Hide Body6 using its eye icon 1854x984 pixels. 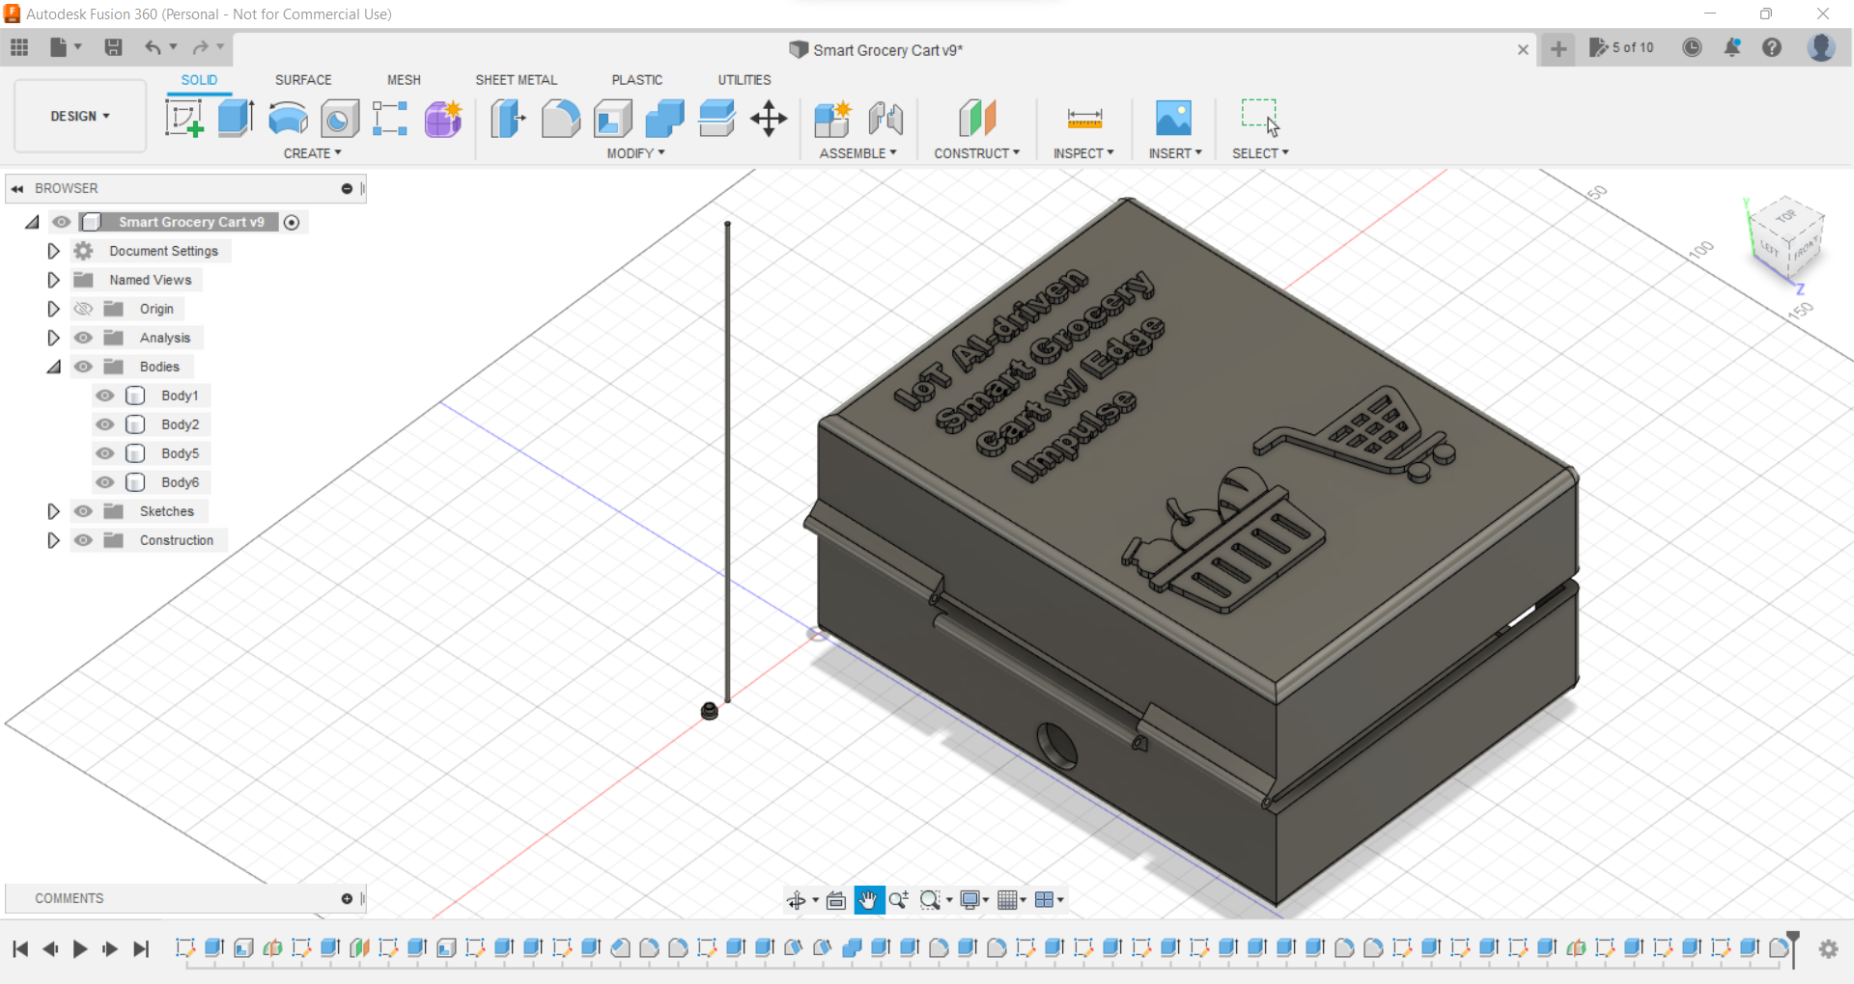click(x=105, y=482)
